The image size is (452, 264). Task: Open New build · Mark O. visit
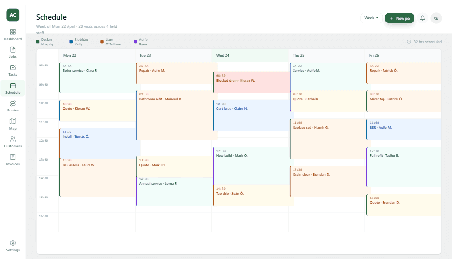click(x=251, y=166)
